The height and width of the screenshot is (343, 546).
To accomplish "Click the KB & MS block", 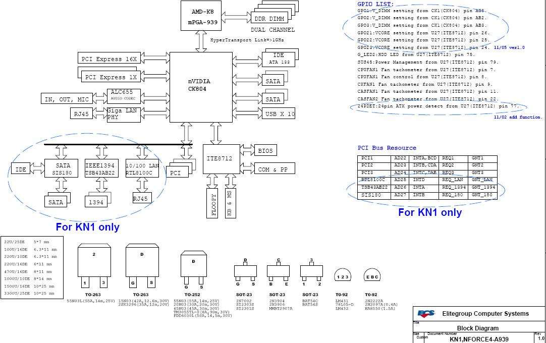I will pyautogui.click(x=230, y=203).
